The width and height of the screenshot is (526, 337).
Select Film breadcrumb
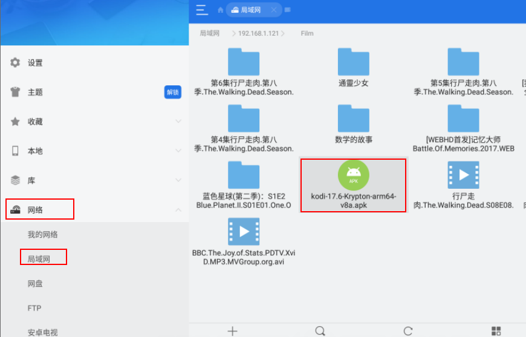click(x=307, y=33)
